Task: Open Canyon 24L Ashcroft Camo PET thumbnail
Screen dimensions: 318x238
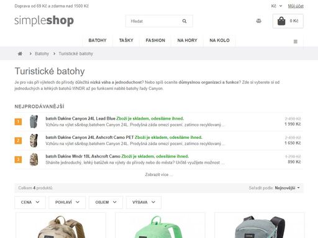Action: (34, 141)
